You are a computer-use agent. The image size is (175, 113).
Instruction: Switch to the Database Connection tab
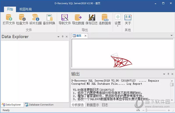click(39, 105)
